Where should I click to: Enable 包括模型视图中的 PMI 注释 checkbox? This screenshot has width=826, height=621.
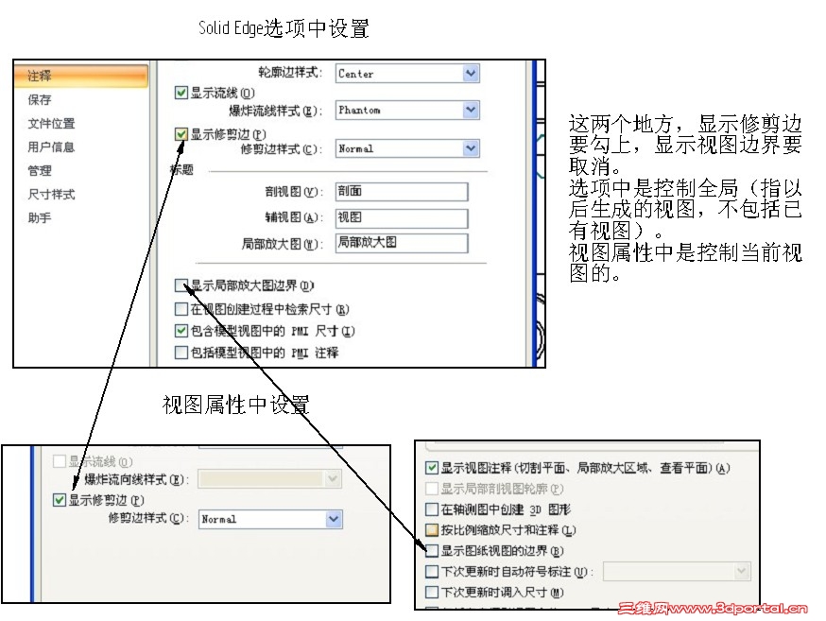[x=181, y=353]
